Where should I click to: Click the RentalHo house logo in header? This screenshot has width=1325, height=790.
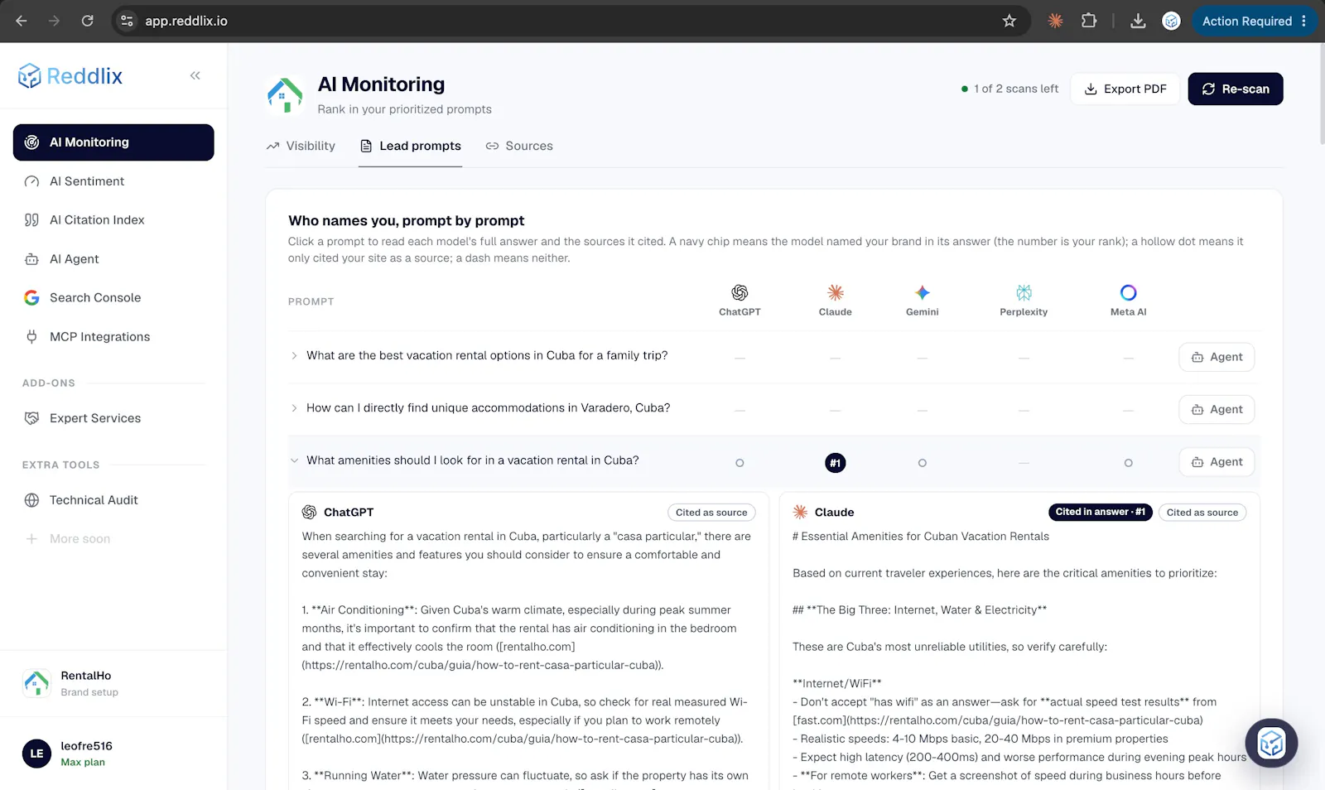285,95
